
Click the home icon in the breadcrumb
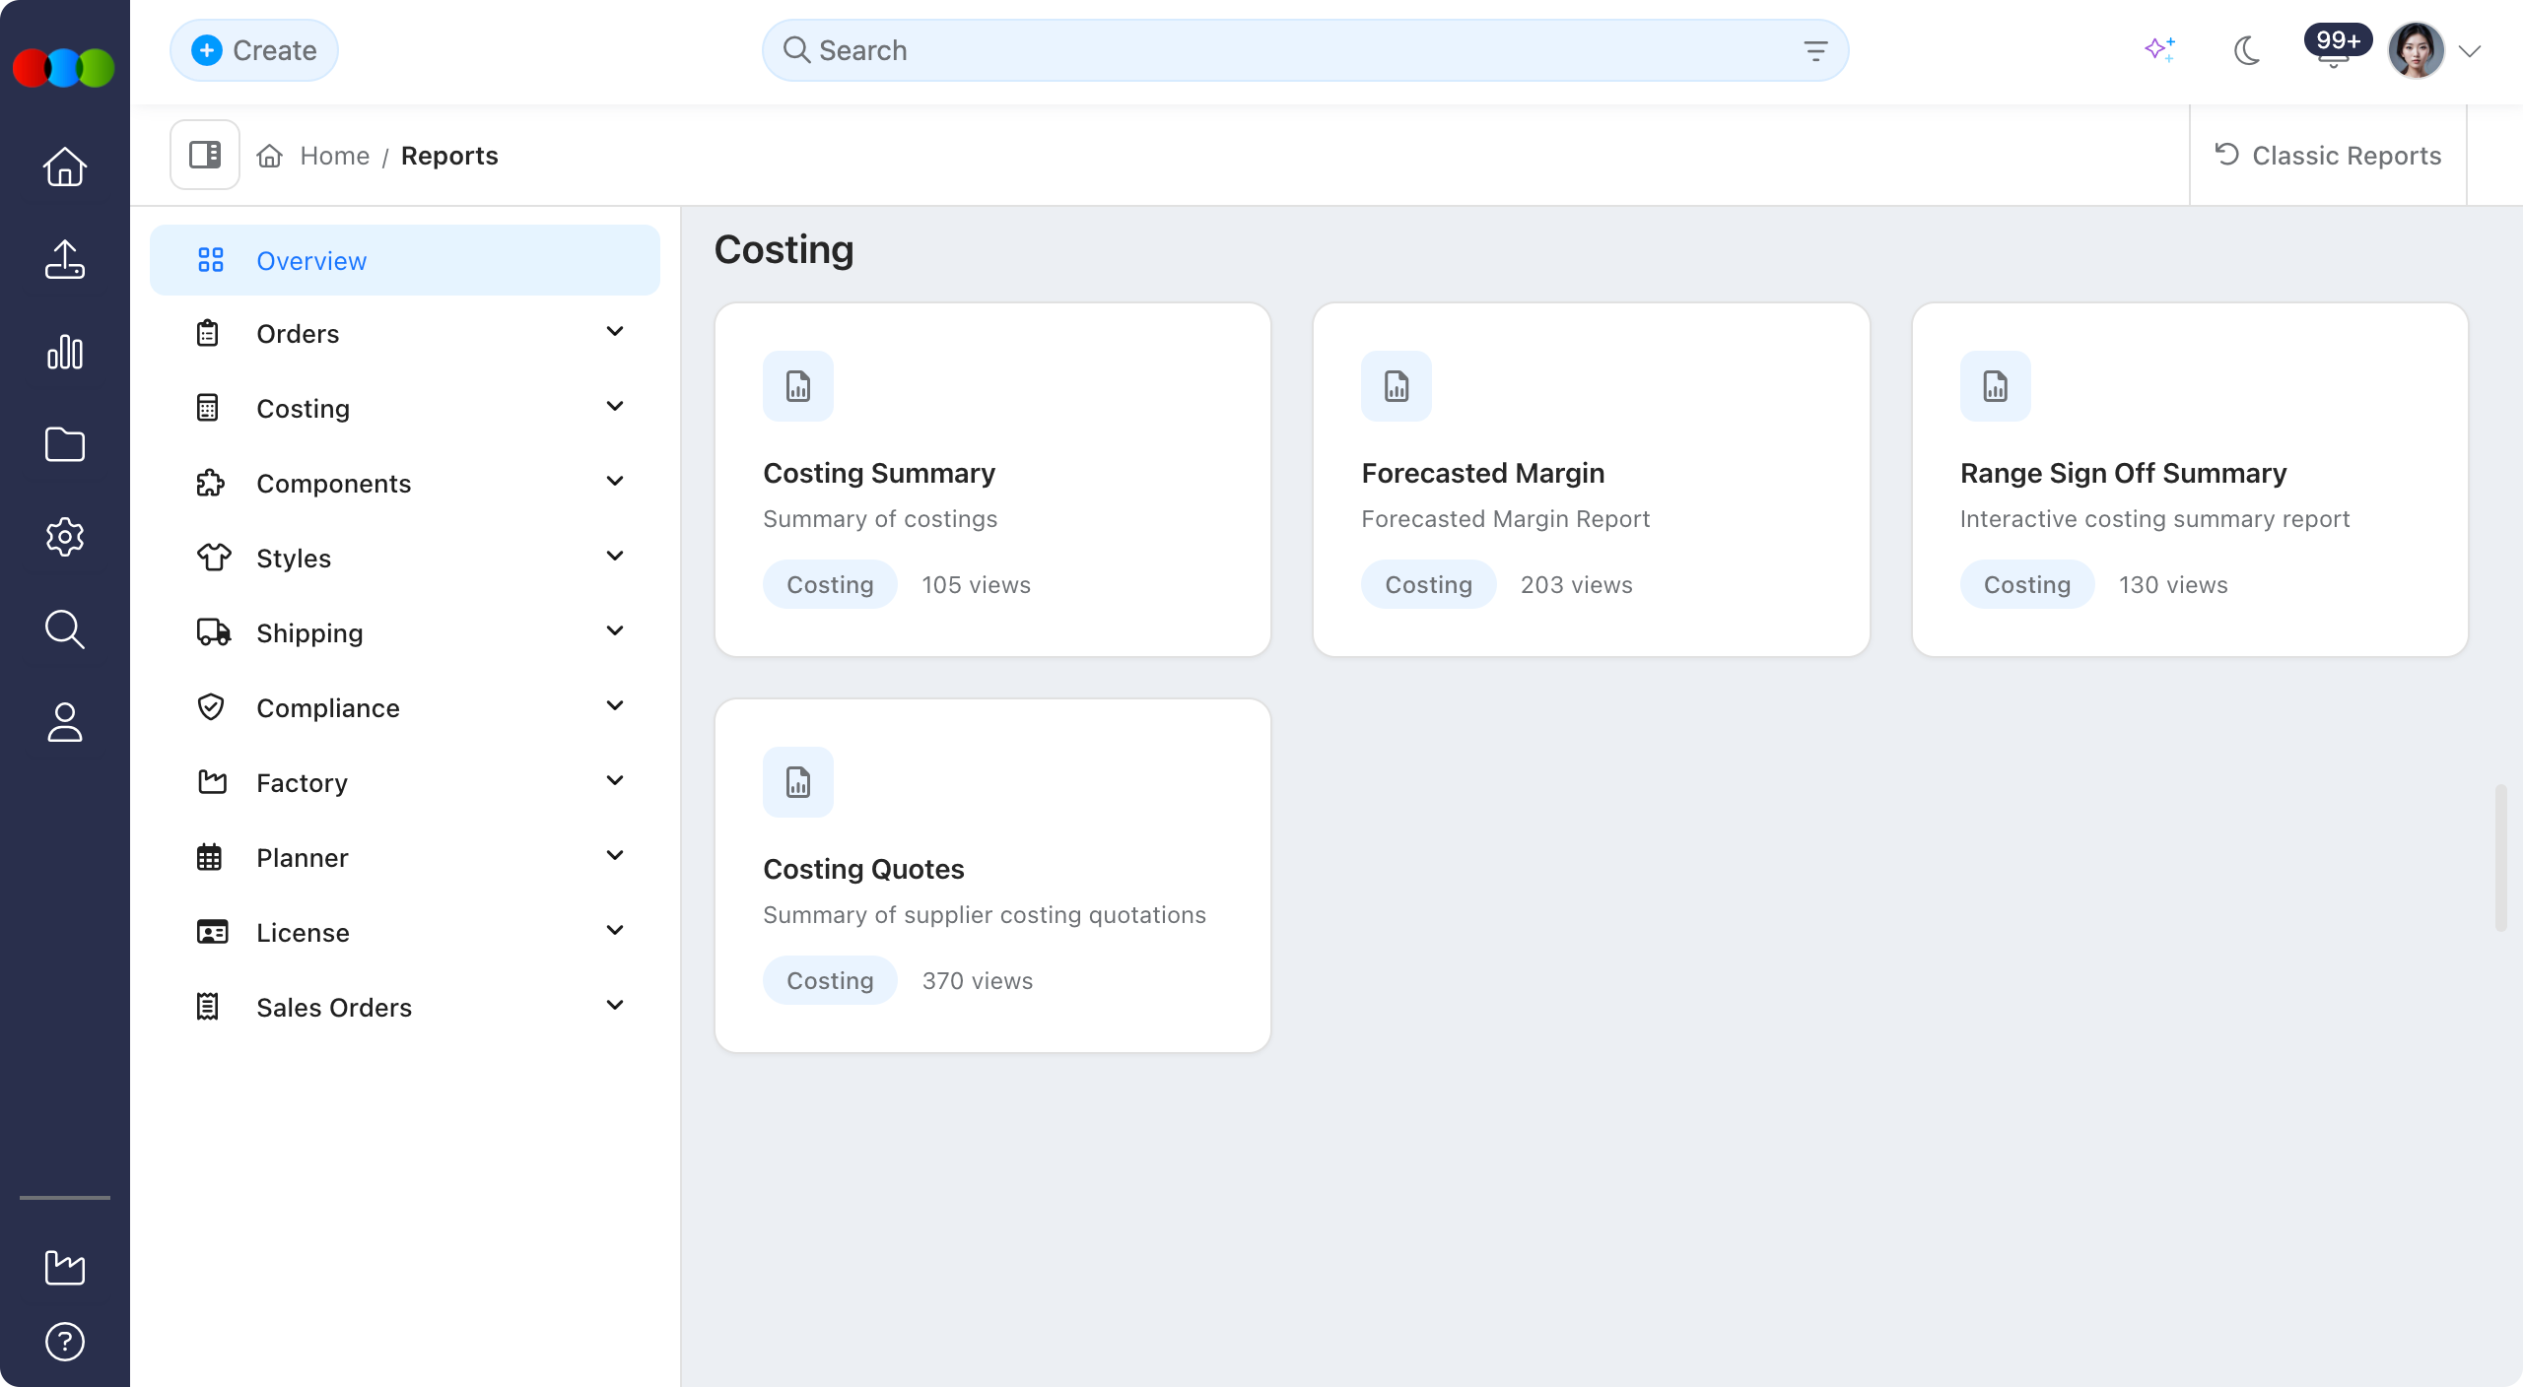pos(270,156)
